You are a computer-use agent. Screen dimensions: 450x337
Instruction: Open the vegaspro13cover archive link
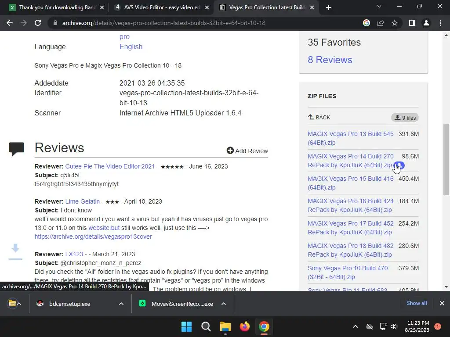coord(93,237)
